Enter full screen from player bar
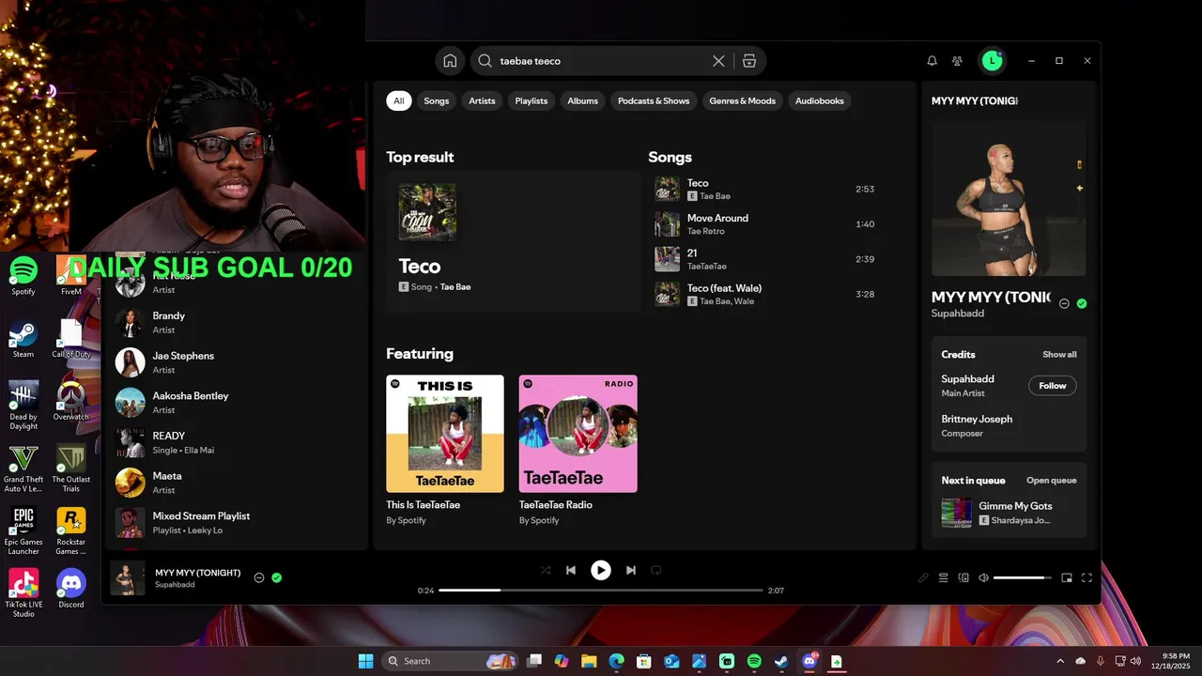The image size is (1202, 676). click(x=1086, y=577)
